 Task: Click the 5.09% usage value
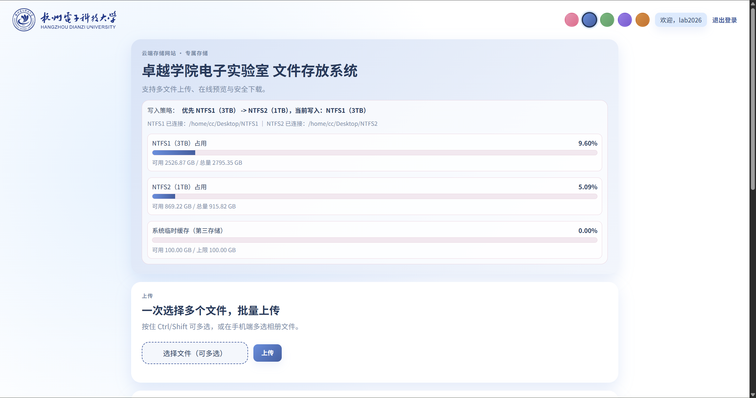tap(588, 187)
